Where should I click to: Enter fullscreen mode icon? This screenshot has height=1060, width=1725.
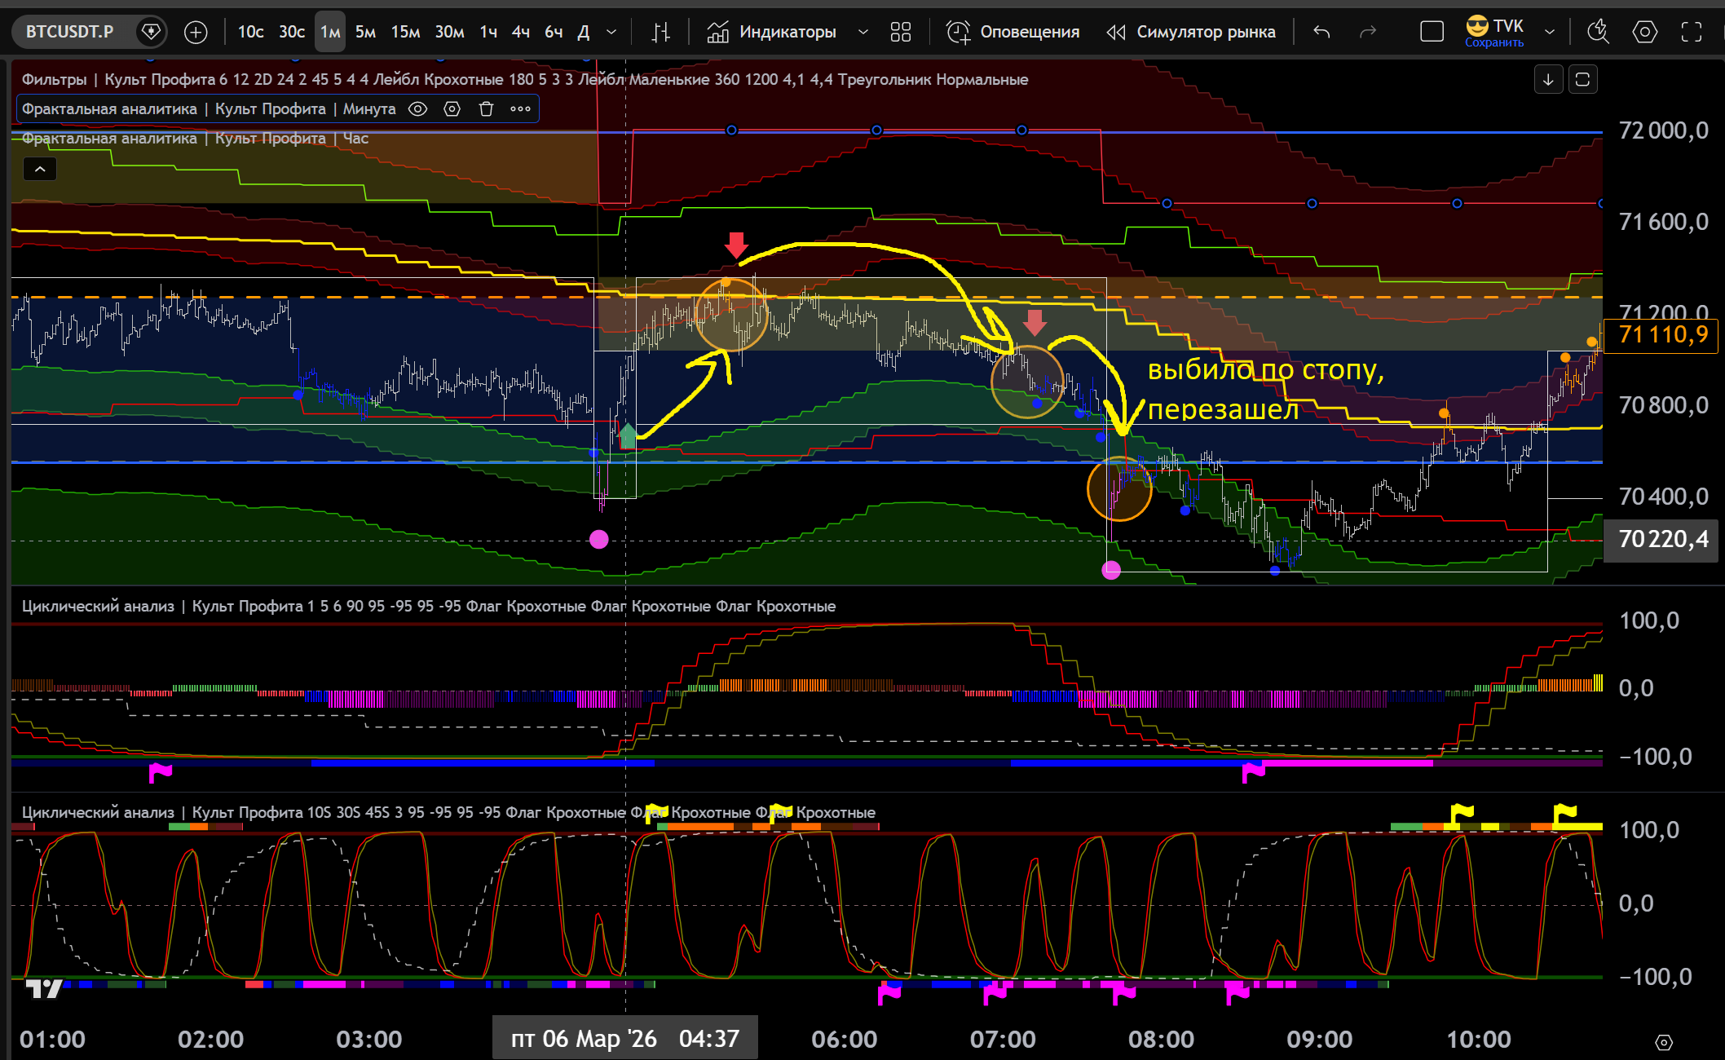click(1692, 32)
